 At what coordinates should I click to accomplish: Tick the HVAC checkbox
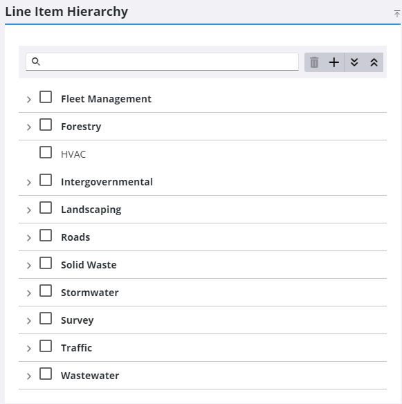point(46,152)
